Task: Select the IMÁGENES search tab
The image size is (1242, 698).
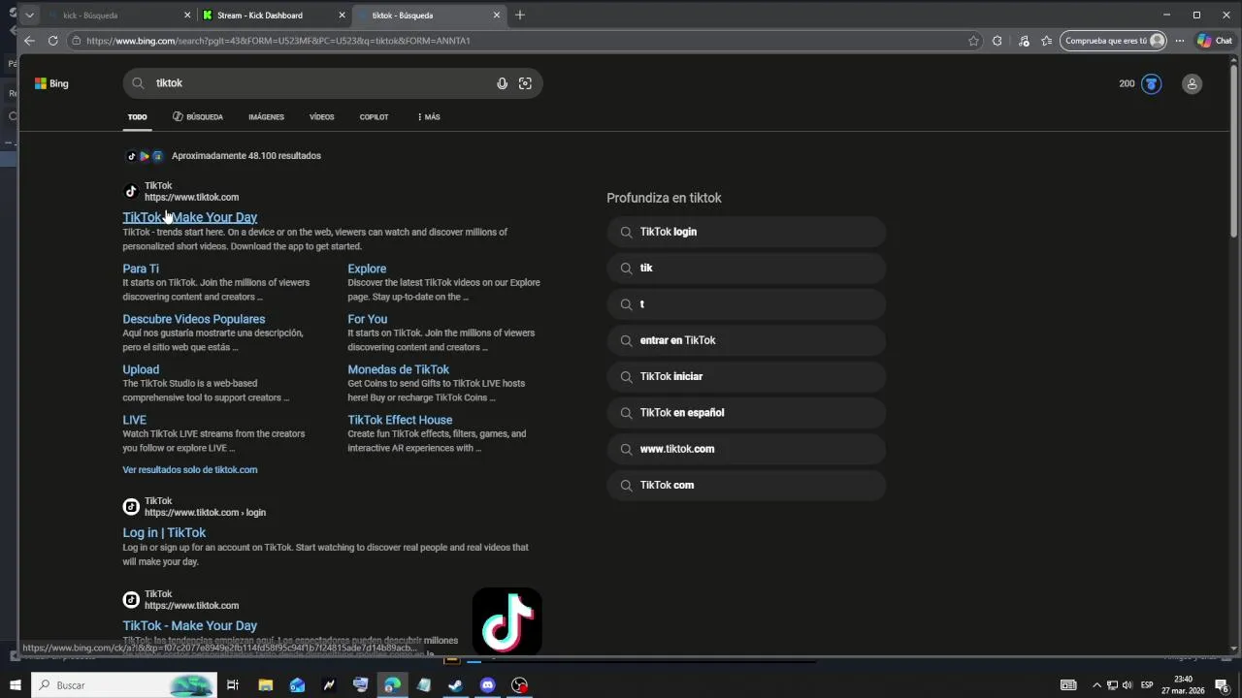Action: click(266, 117)
